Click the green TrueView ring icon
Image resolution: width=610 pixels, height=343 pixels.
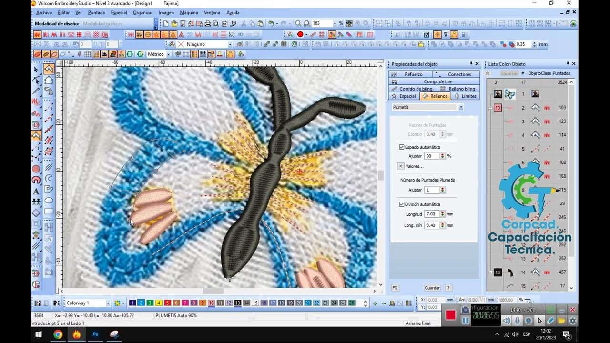coord(130,54)
